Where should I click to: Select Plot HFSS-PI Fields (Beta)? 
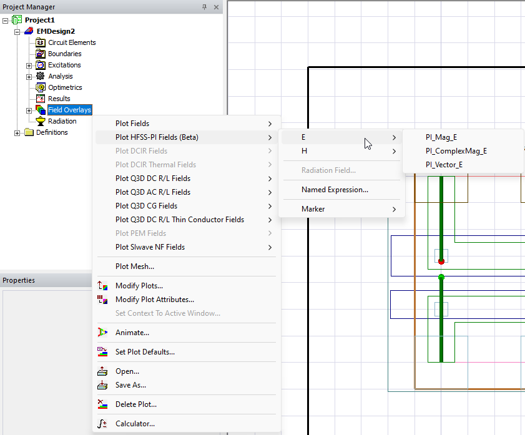[x=186, y=137]
